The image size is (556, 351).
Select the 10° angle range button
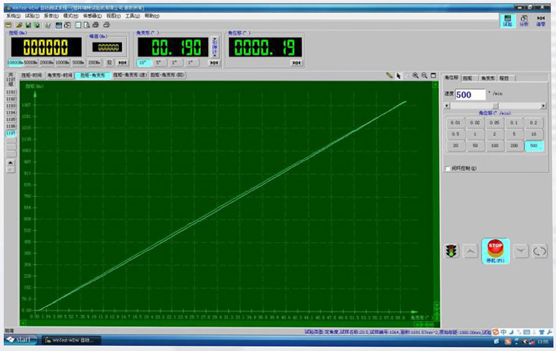[x=143, y=62]
